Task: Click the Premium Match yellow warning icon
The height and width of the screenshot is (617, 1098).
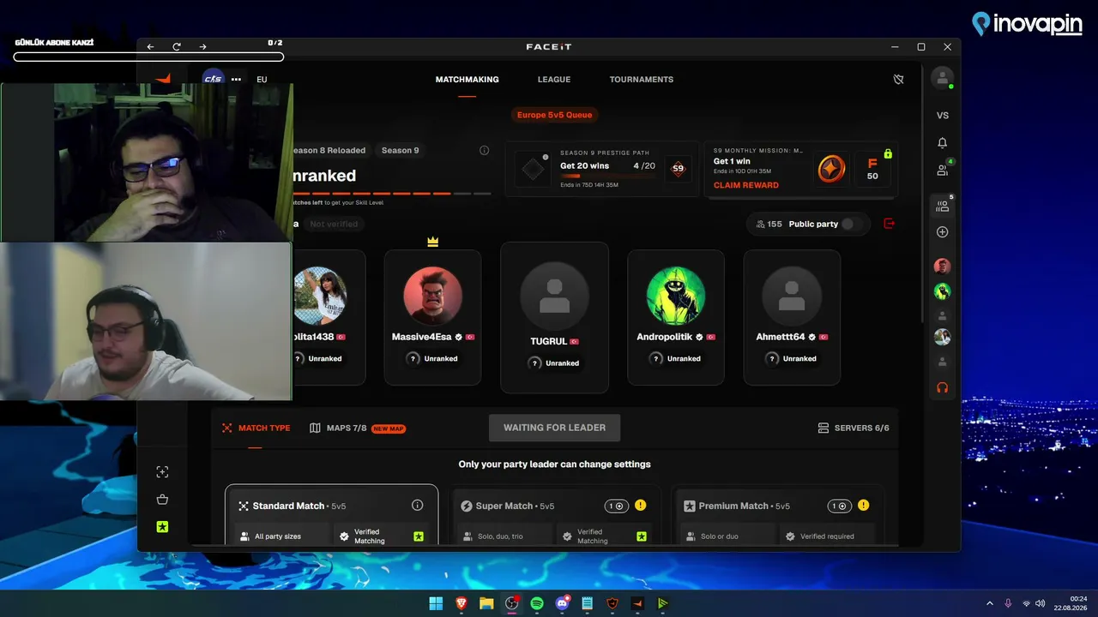Action: pos(863,506)
